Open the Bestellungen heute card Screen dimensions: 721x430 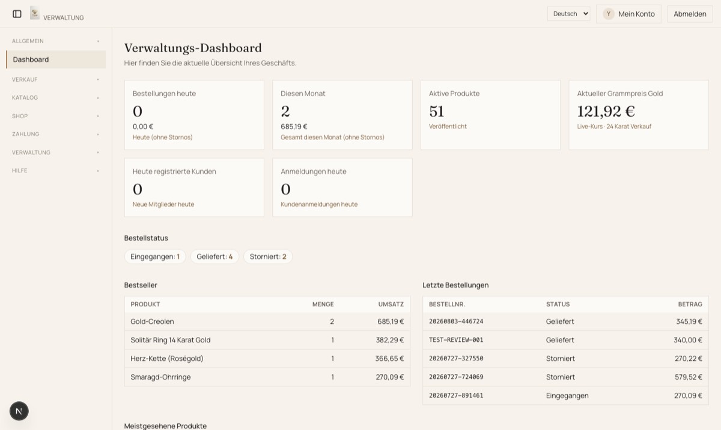point(194,115)
